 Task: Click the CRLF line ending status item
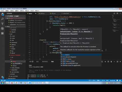[x=107, y=80]
